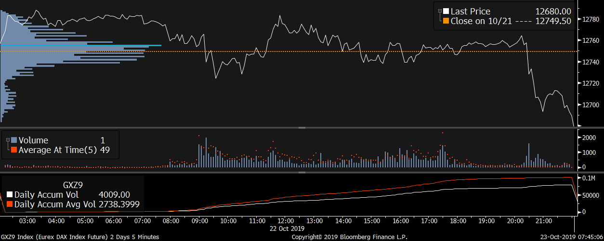Click the white Last Price color swatch
Image resolution: width=604 pixels, height=241 pixels.
click(446, 12)
